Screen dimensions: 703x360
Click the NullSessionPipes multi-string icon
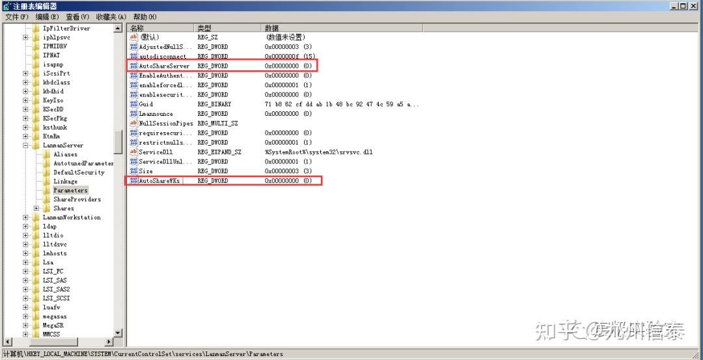click(133, 123)
